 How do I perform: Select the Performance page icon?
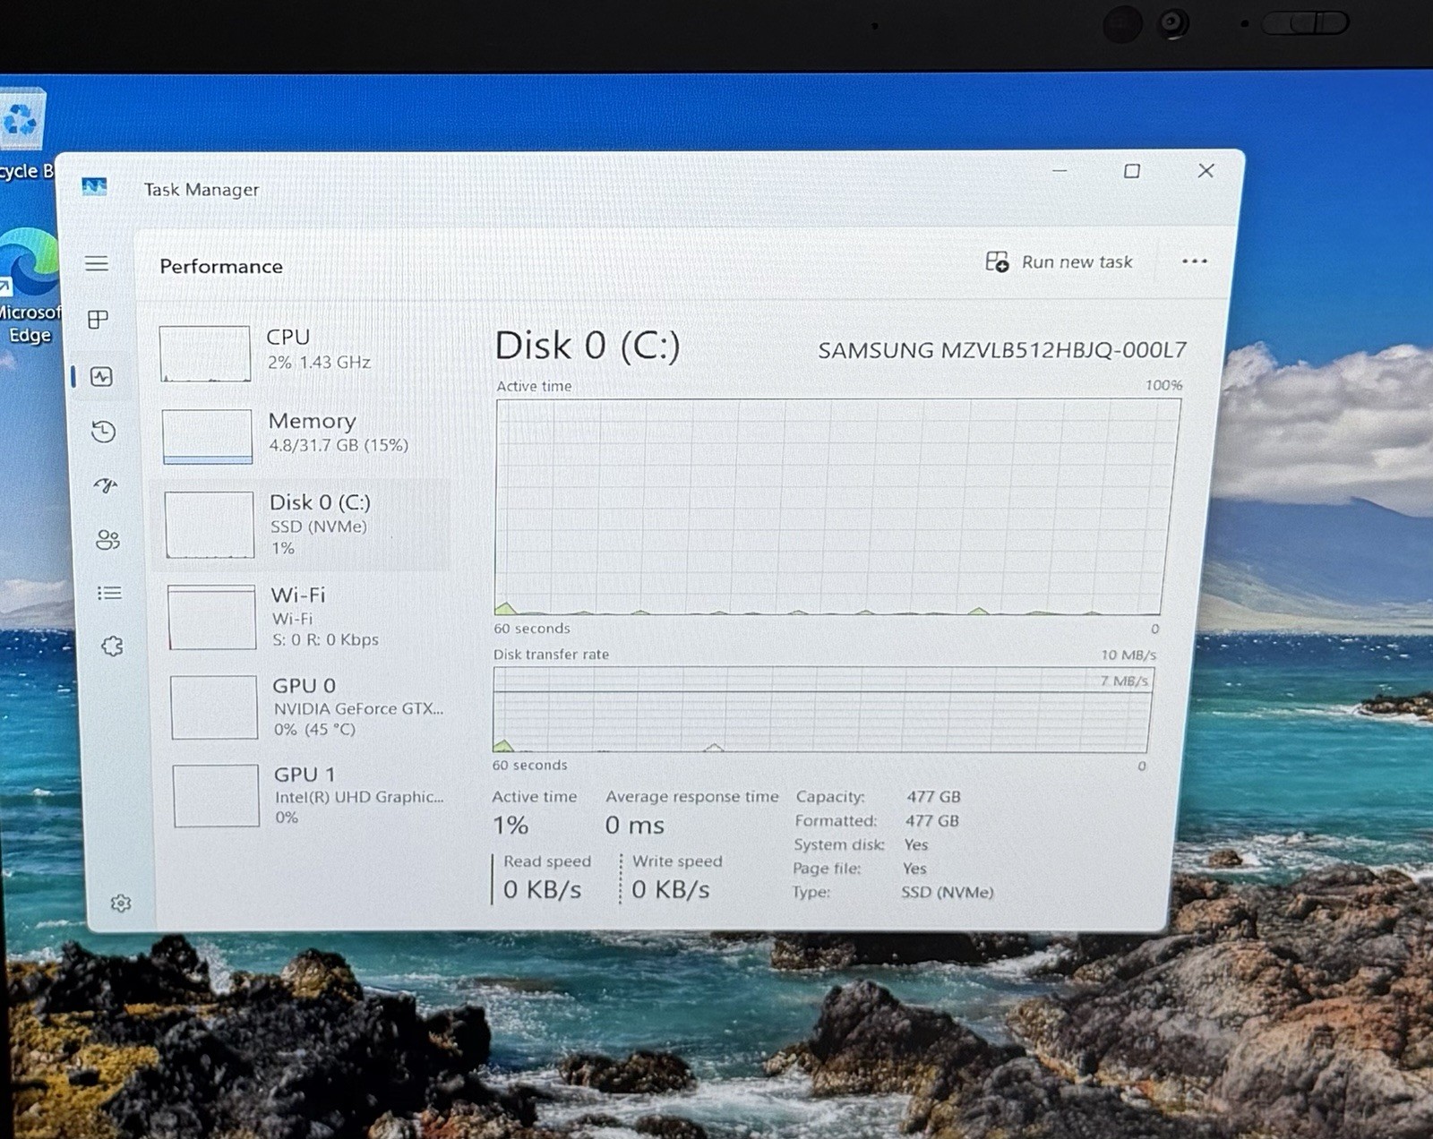[x=101, y=376]
